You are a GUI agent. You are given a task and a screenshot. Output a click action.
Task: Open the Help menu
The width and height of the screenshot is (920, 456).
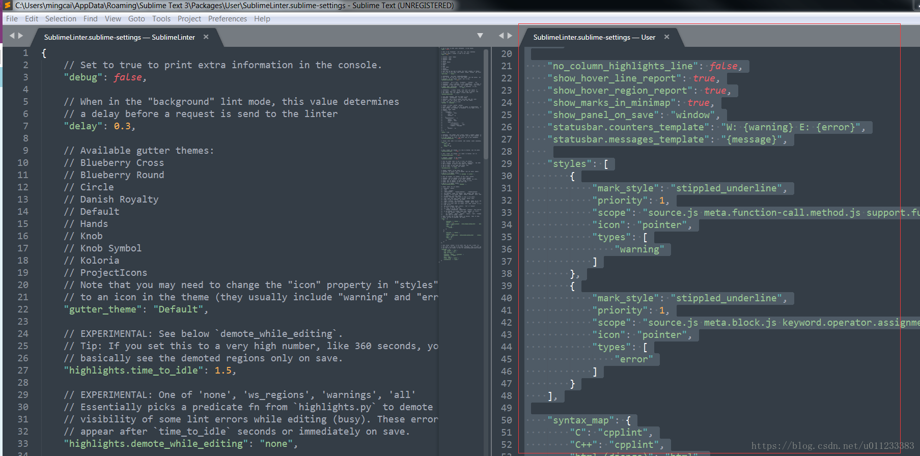[x=262, y=19]
